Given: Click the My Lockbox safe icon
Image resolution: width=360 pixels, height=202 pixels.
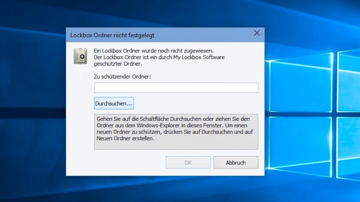Looking at the screenshot, I should [80, 56].
